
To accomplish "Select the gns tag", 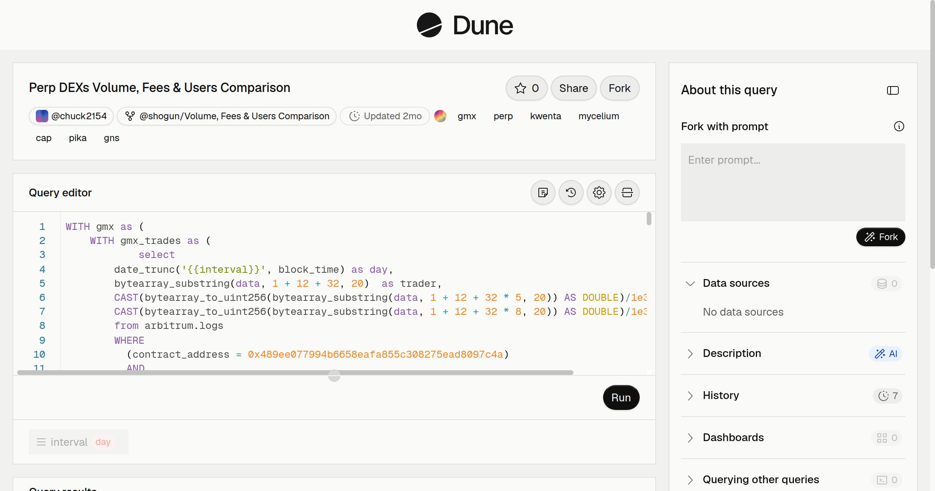I will [x=111, y=138].
